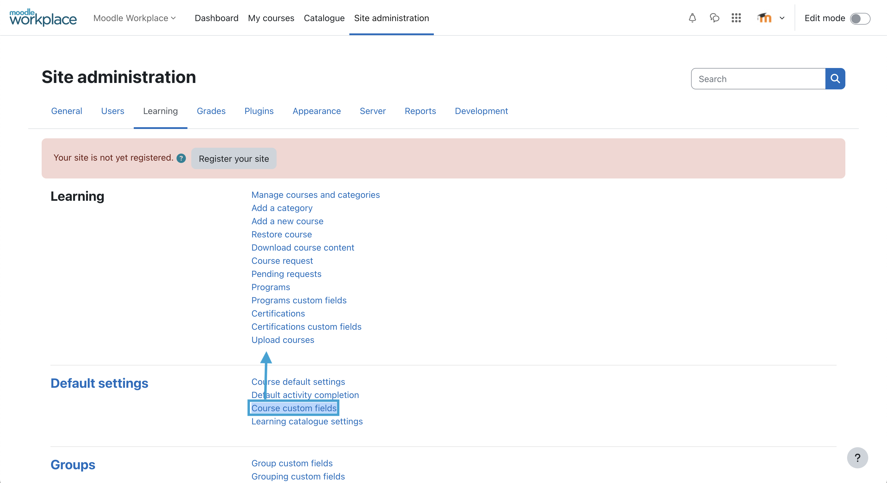887x483 pixels.
Task: Open Download course content link
Action: (303, 247)
